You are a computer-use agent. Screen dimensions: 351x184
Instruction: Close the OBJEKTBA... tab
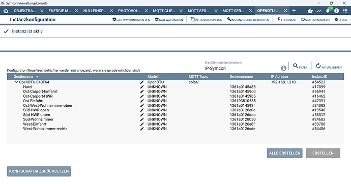(x=42, y=11)
